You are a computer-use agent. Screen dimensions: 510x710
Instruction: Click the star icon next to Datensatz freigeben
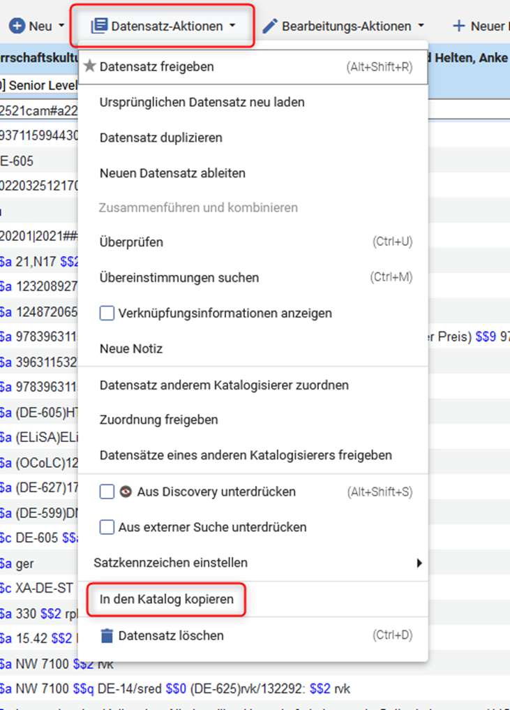coord(89,66)
